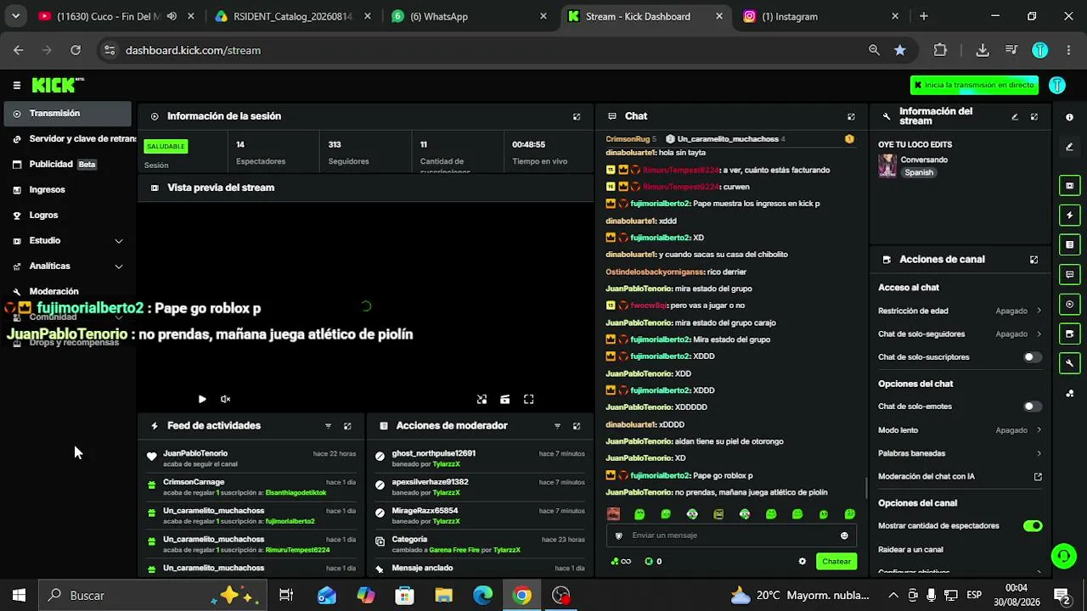Pop out the Feed de actividades panel
This screenshot has width=1087, height=611.
pos(347,426)
